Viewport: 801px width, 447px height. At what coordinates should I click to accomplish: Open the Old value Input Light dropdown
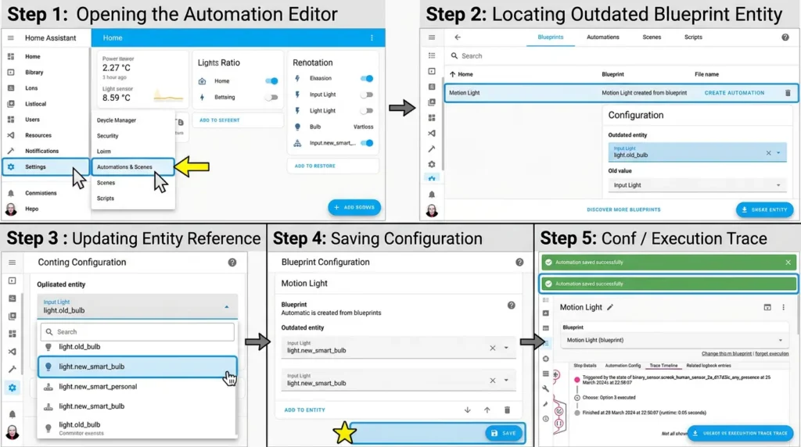(x=697, y=185)
